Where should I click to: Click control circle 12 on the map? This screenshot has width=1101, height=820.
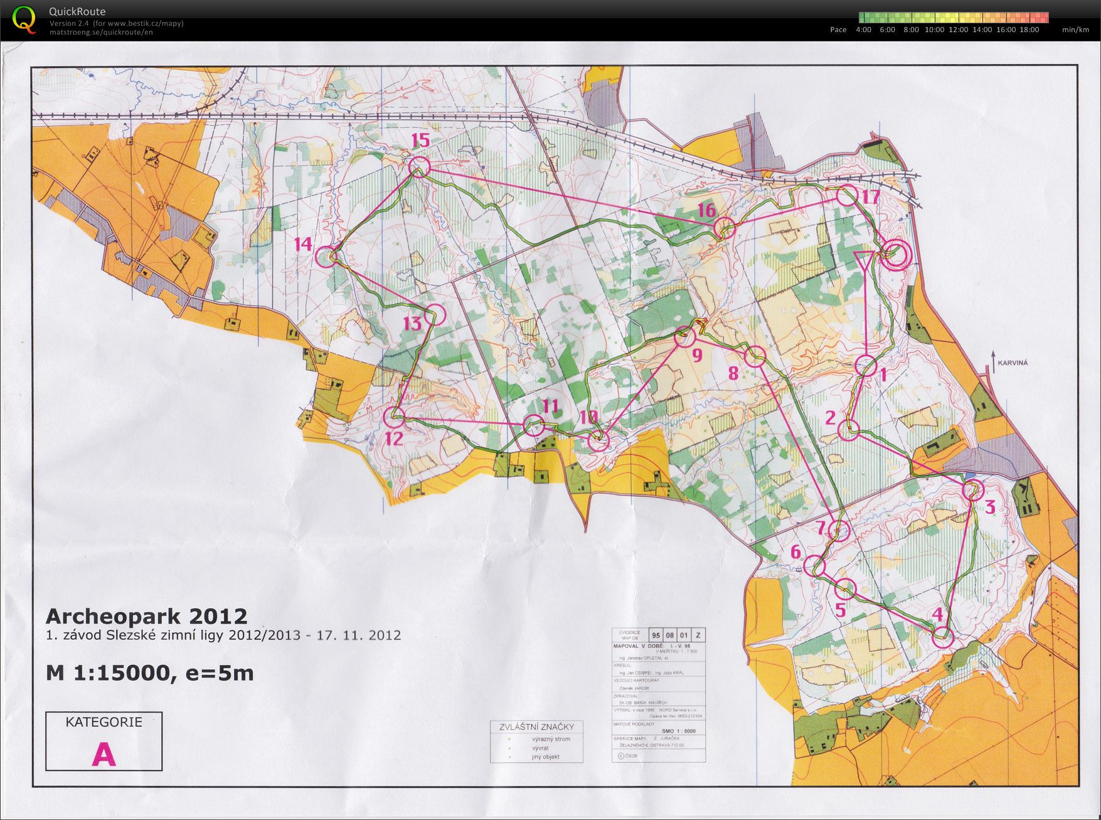[393, 417]
